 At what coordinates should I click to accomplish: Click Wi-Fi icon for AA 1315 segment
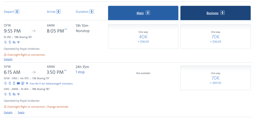pyautogui.click(x=27, y=83)
